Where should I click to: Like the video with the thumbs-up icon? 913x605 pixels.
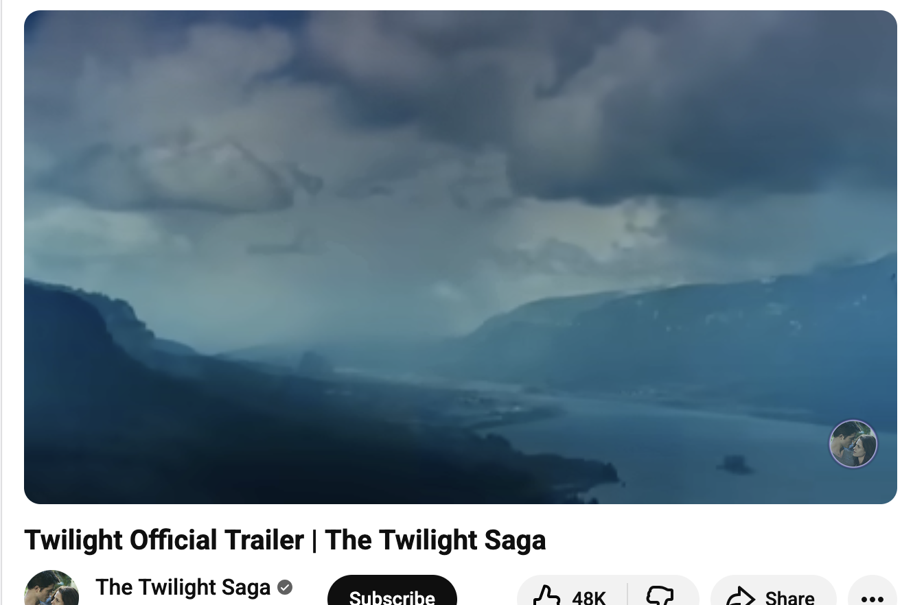point(547,595)
